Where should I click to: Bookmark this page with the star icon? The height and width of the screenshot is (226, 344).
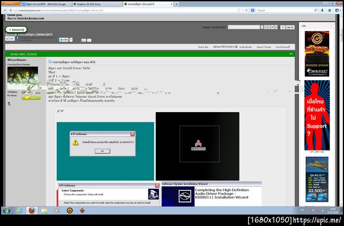point(239,10)
